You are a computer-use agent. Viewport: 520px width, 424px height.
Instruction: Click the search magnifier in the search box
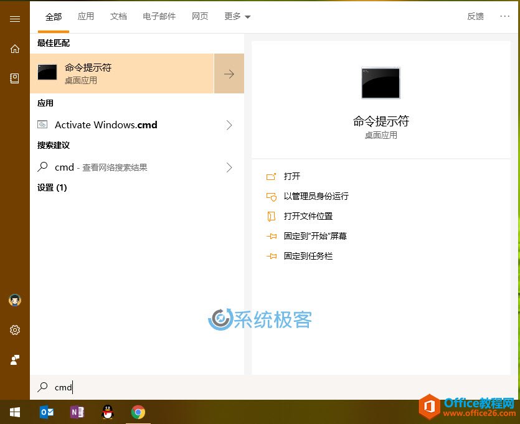[x=42, y=387]
